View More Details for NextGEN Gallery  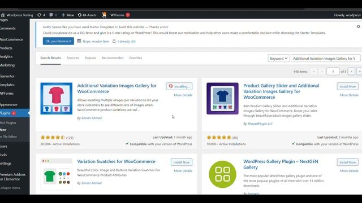click(x=349, y=171)
